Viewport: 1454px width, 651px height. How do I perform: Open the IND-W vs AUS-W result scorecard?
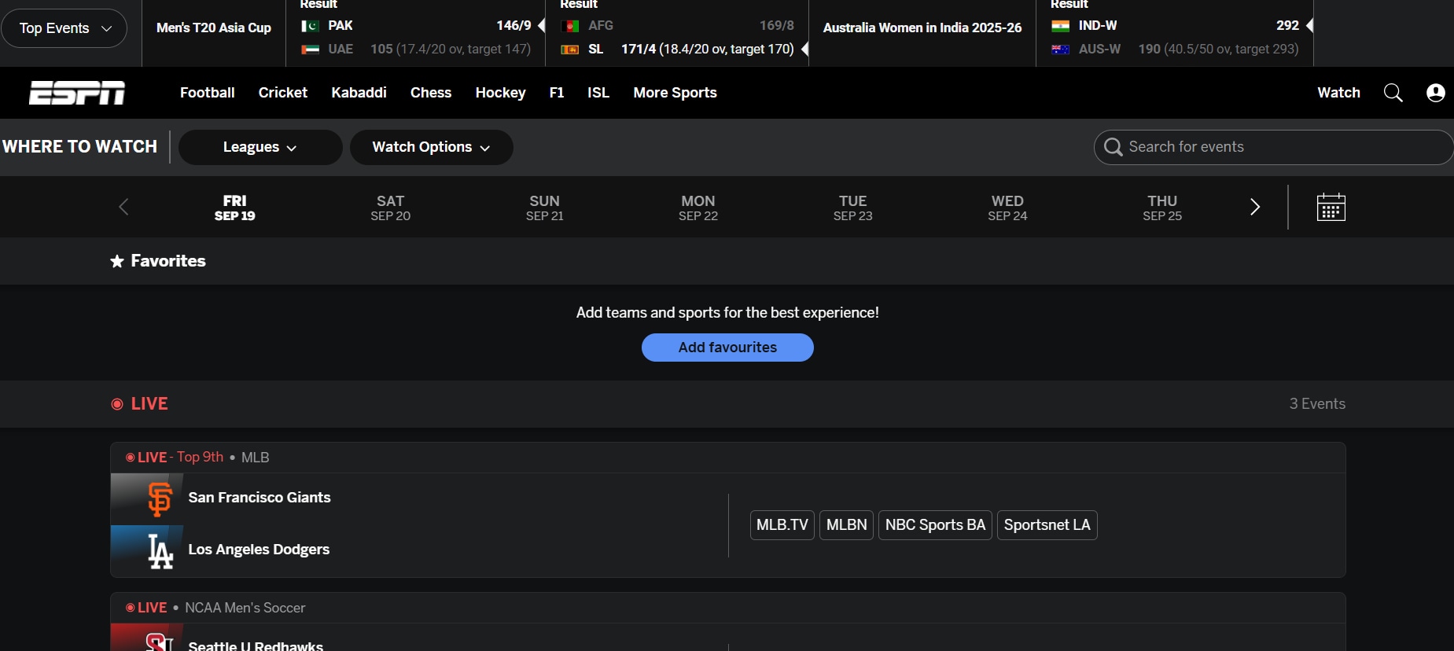1175,31
